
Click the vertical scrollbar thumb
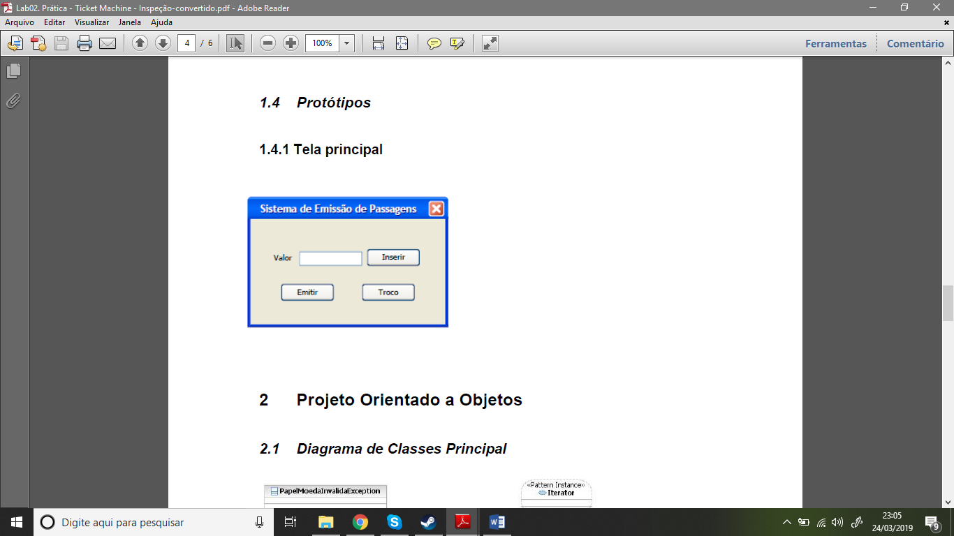click(x=948, y=303)
